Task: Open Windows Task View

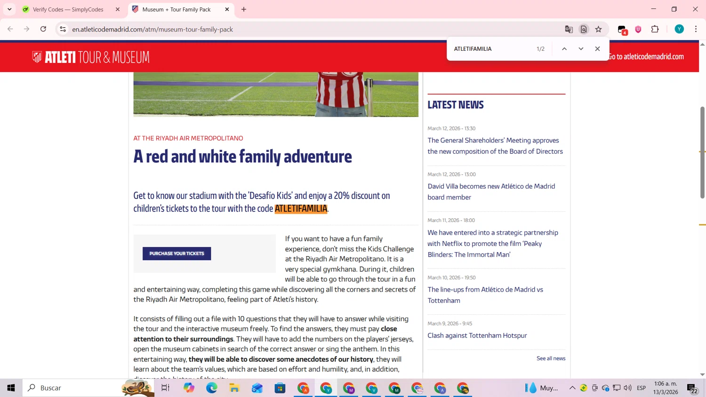Action: (x=165, y=388)
